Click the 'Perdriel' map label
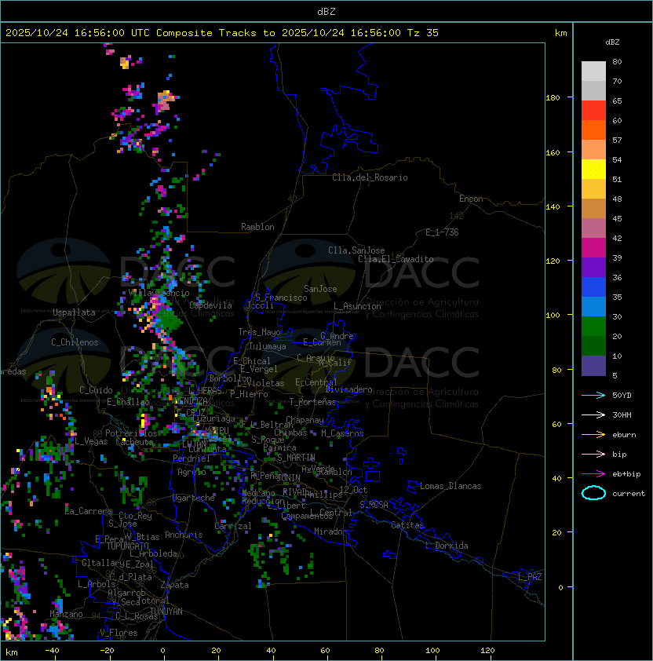The width and height of the screenshot is (653, 661). tap(192, 458)
